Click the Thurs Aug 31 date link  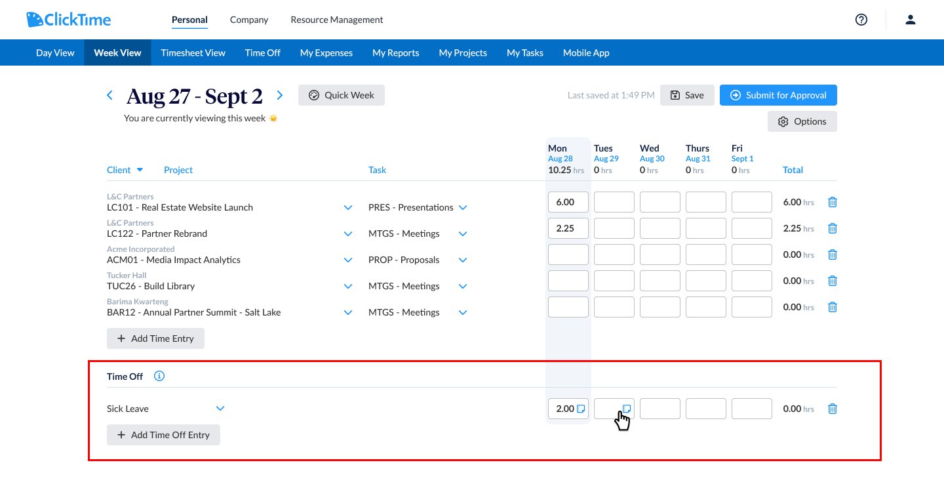click(x=698, y=159)
